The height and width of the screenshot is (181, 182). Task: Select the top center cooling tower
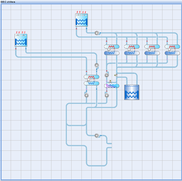pyautogui.click(x=81, y=20)
